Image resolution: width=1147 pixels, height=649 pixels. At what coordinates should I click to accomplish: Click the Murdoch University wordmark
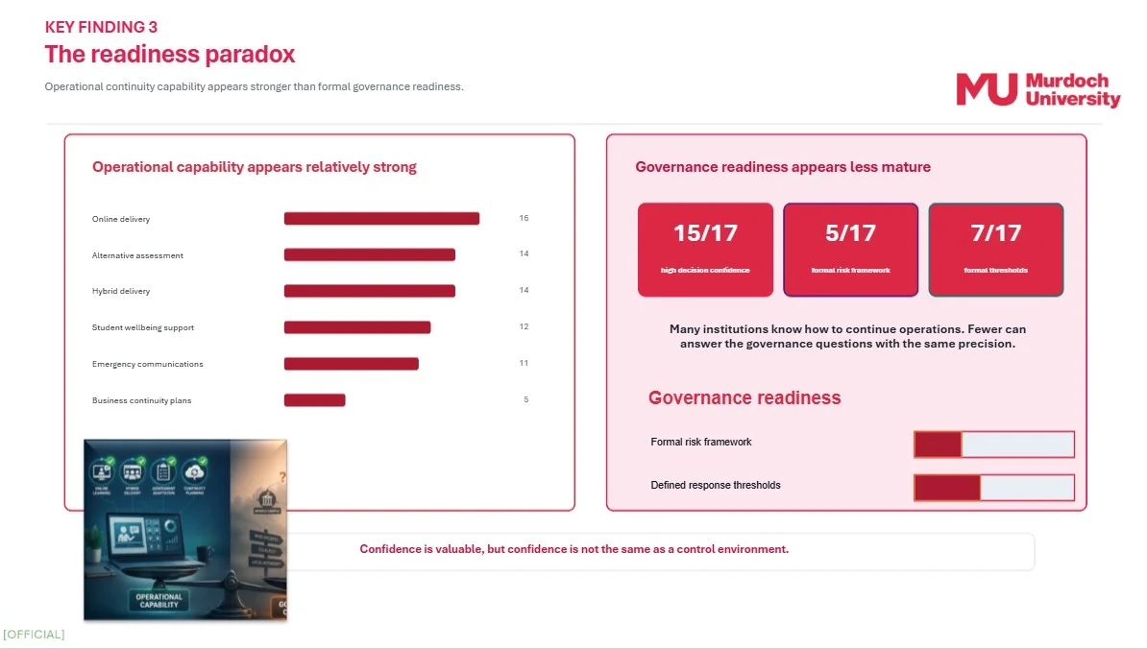tap(1072, 90)
